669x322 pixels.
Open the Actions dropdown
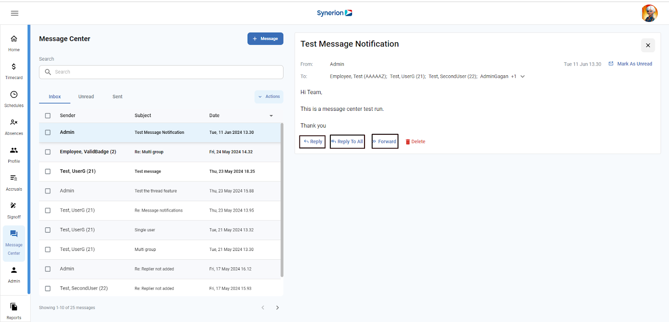coord(269,97)
